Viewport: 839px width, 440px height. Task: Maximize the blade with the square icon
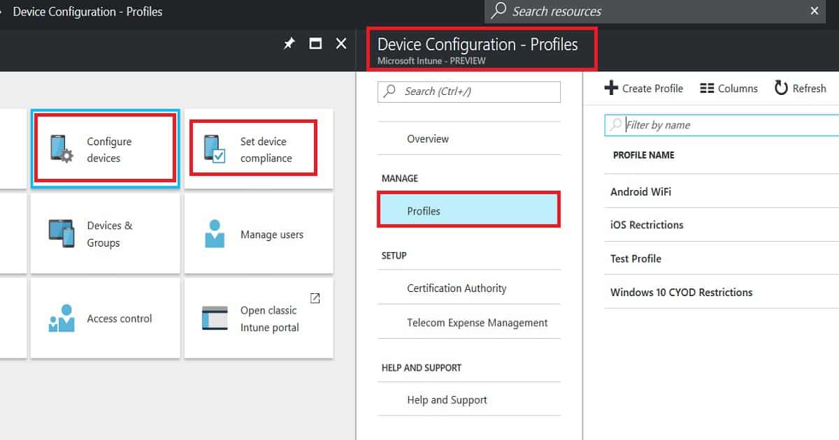315,43
